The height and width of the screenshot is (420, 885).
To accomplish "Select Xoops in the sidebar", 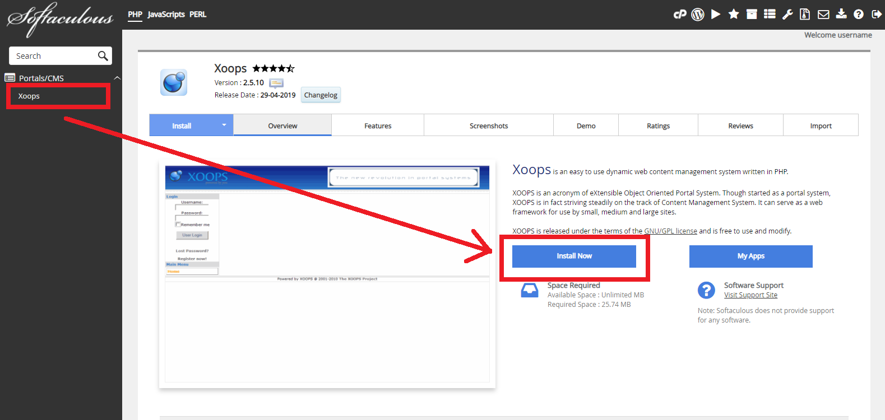I will point(29,96).
